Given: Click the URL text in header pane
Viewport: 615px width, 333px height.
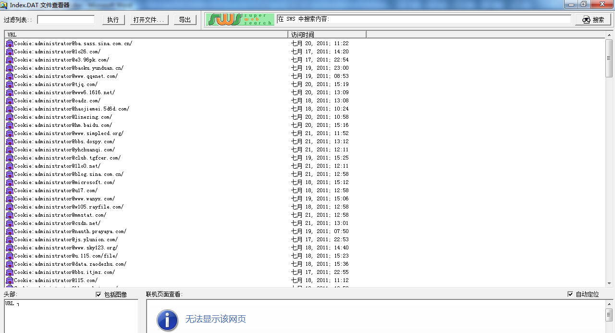Looking at the screenshot, I should pyautogui.click(x=10, y=303).
